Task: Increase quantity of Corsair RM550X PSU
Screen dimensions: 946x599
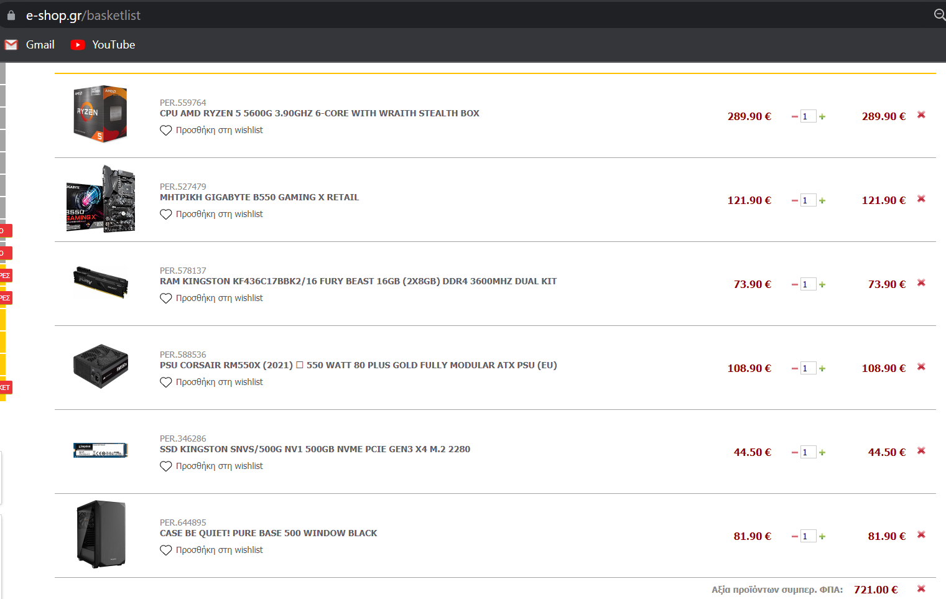Action: pos(822,369)
